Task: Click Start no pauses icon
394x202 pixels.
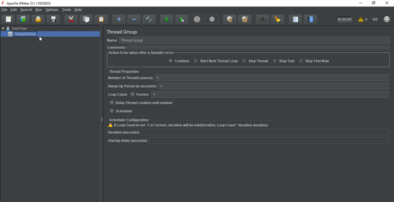Action: [x=182, y=19]
